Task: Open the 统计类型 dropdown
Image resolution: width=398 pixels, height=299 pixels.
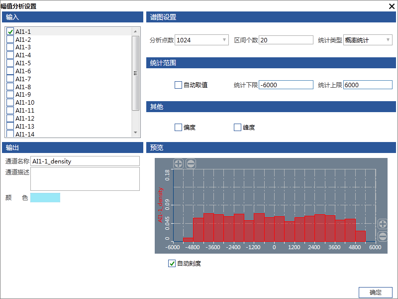Action: click(x=368, y=40)
